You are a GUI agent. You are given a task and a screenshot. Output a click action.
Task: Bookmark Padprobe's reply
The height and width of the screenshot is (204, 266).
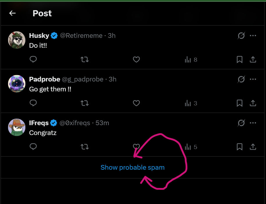[239, 103]
